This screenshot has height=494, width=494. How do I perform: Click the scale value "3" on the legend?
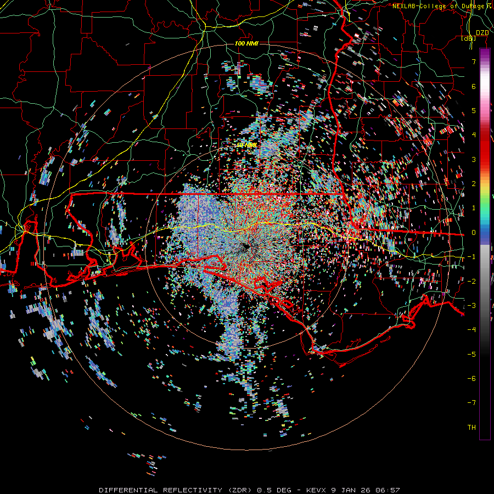click(474, 159)
